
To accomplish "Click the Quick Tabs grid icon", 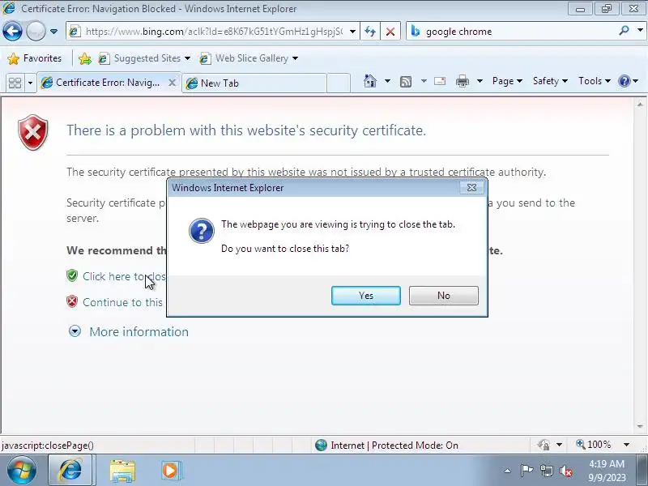I will (x=15, y=83).
